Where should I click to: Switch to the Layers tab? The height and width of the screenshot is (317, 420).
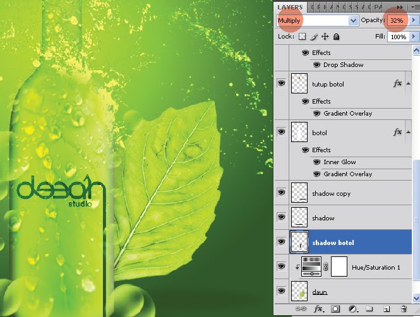[x=290, y=7]
